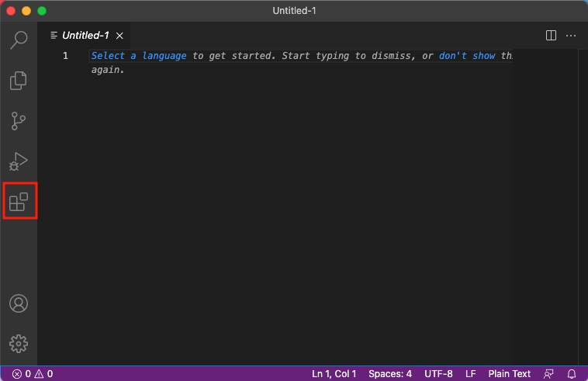Image resolution: width=588 pixels, height=381 pixels.
Task: Open the Search view in activity bar
Action: click(19, 40)
